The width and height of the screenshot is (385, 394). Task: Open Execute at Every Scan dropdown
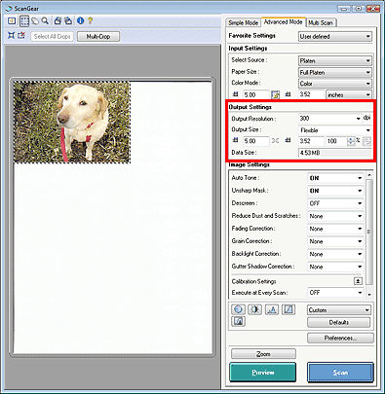click(335, 293)
